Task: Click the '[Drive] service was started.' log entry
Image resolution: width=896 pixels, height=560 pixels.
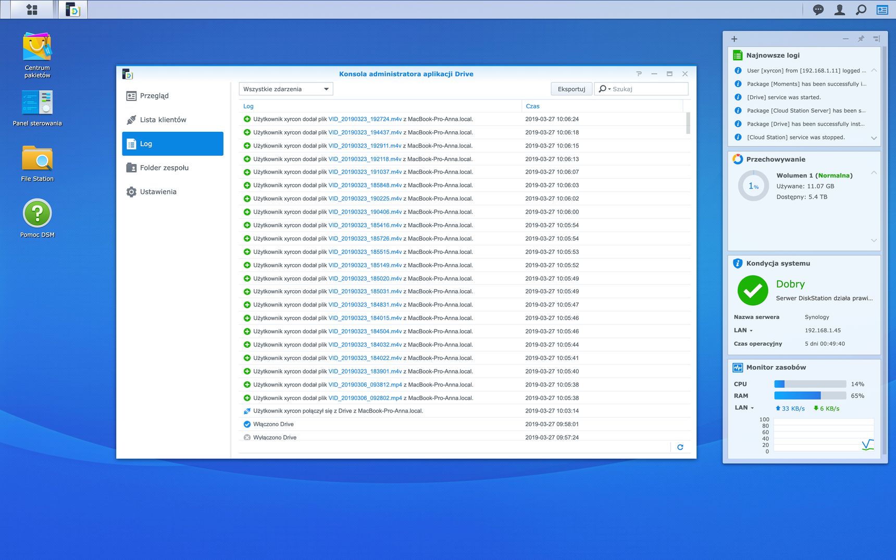Action: pyautogui.click(x=784, y=97)
